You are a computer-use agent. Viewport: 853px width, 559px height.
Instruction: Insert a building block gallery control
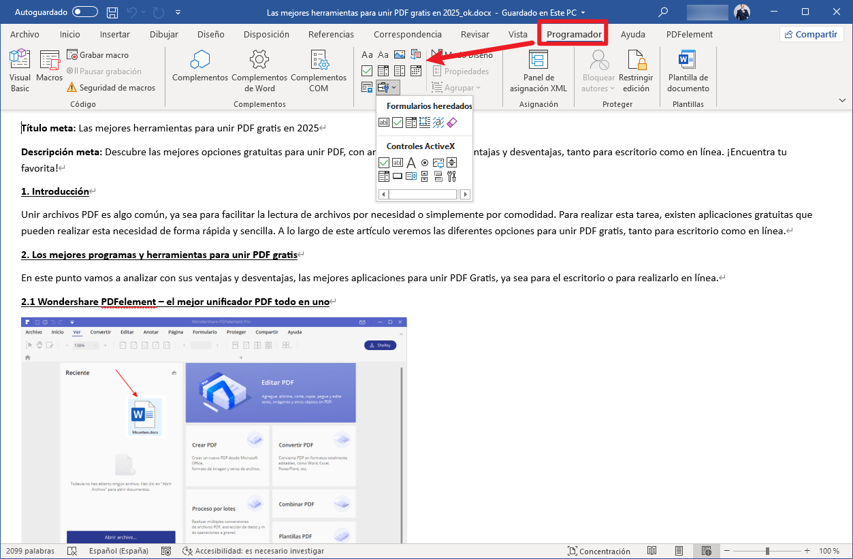(x=416, y=54)
